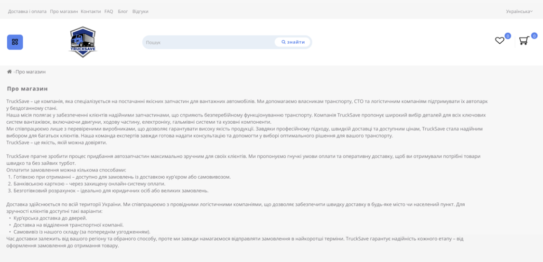Viewport: 543px width, 262px height.
Task: Open the FAQ link
Action: click(109, 11)
